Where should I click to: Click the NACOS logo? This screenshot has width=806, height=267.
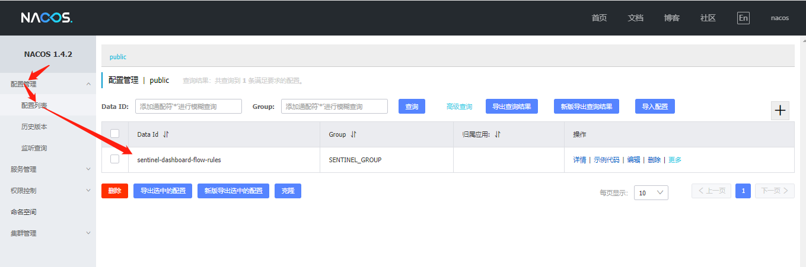tap(46, 18)
